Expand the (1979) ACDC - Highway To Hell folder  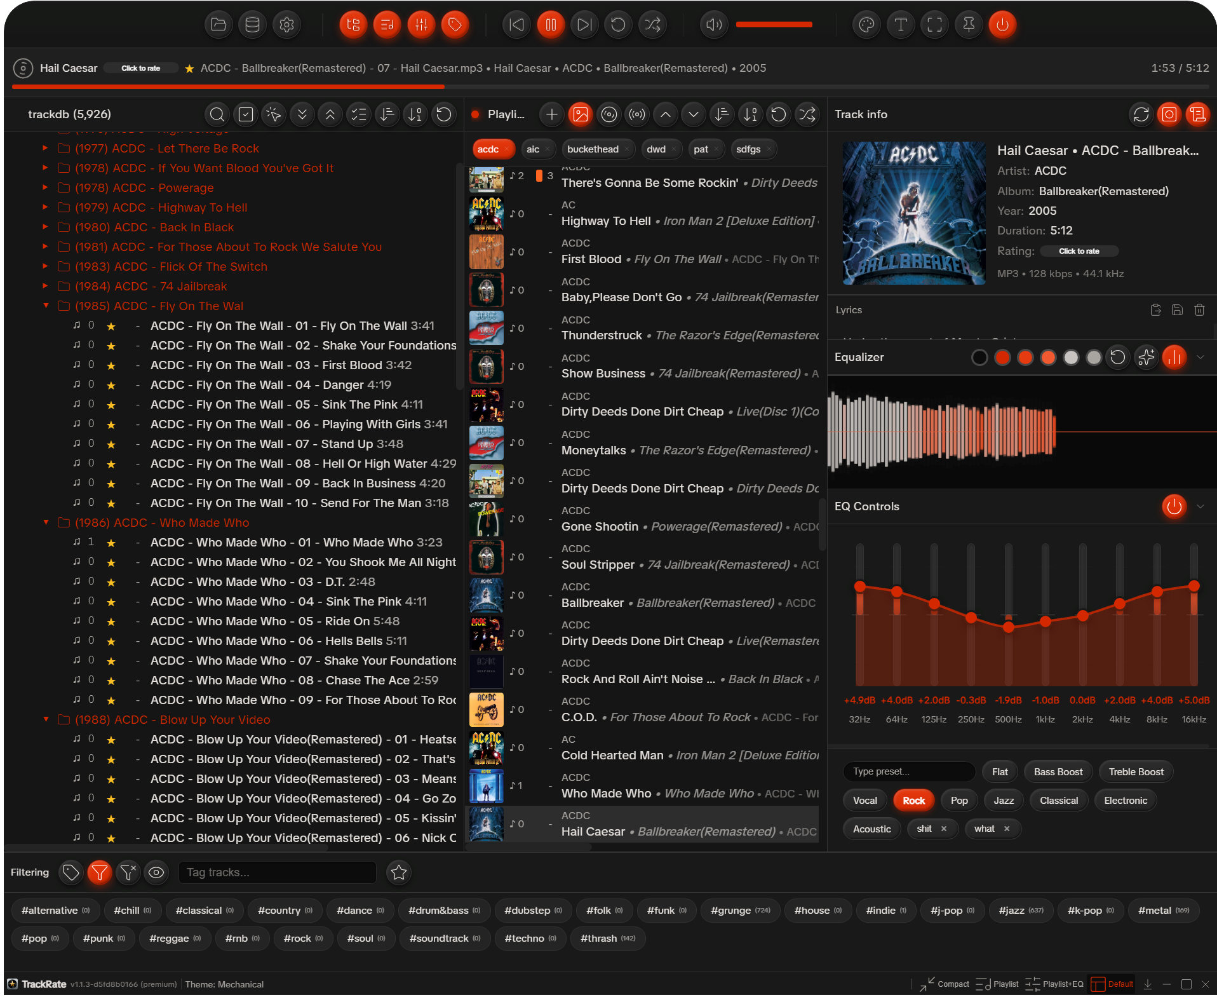coord(44,207)
